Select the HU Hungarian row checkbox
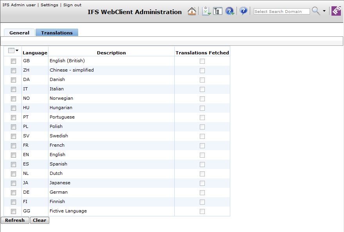This screenshot has height=232, width=344. click(x=13, y=108)
